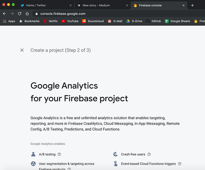
Task: Click the A/B testing help icon
Action: point(59,154)
